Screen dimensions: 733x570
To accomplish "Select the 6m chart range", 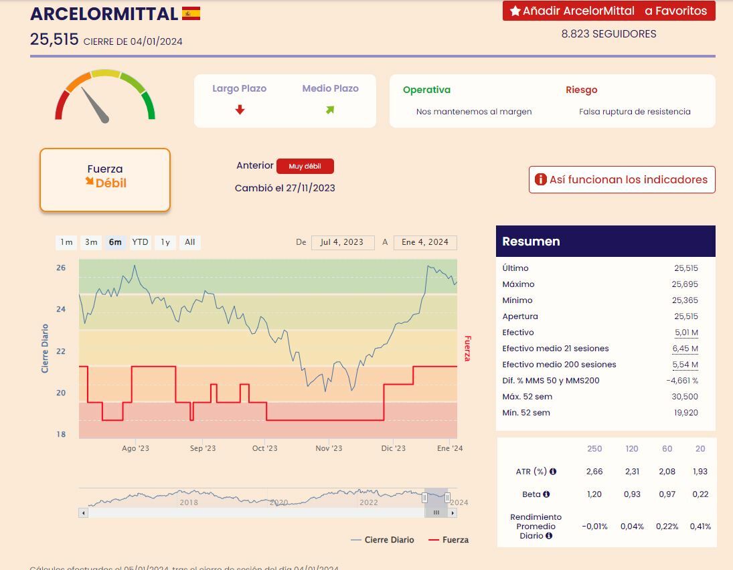I will (x=115, y=242).
